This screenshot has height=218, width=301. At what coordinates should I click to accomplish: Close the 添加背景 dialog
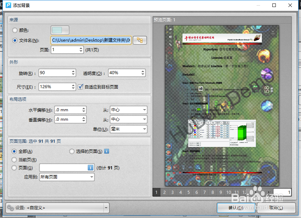click(x=290, y=5)
